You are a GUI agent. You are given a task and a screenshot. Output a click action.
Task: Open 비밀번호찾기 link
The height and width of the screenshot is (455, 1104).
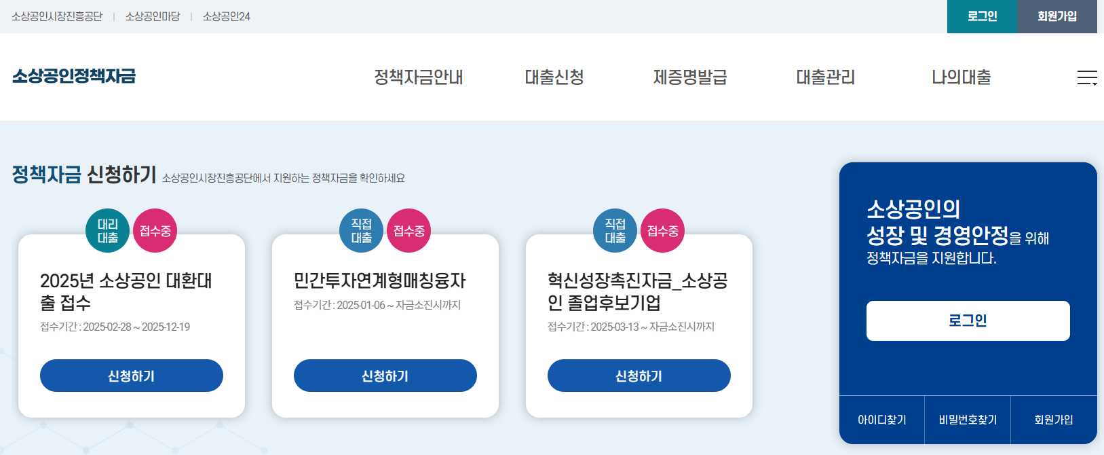click(968, 420)
